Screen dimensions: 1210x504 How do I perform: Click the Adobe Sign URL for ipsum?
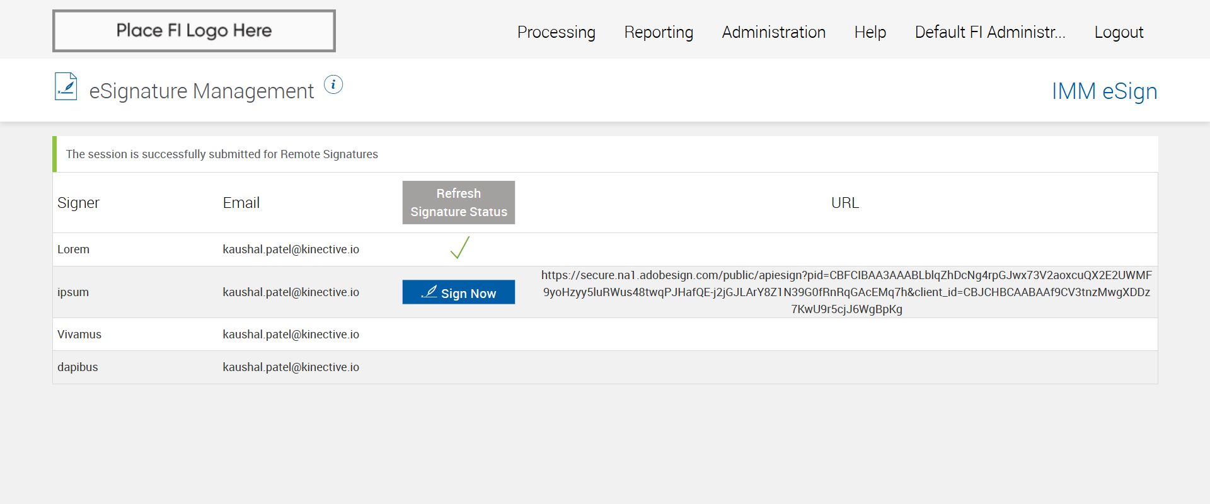846,292
